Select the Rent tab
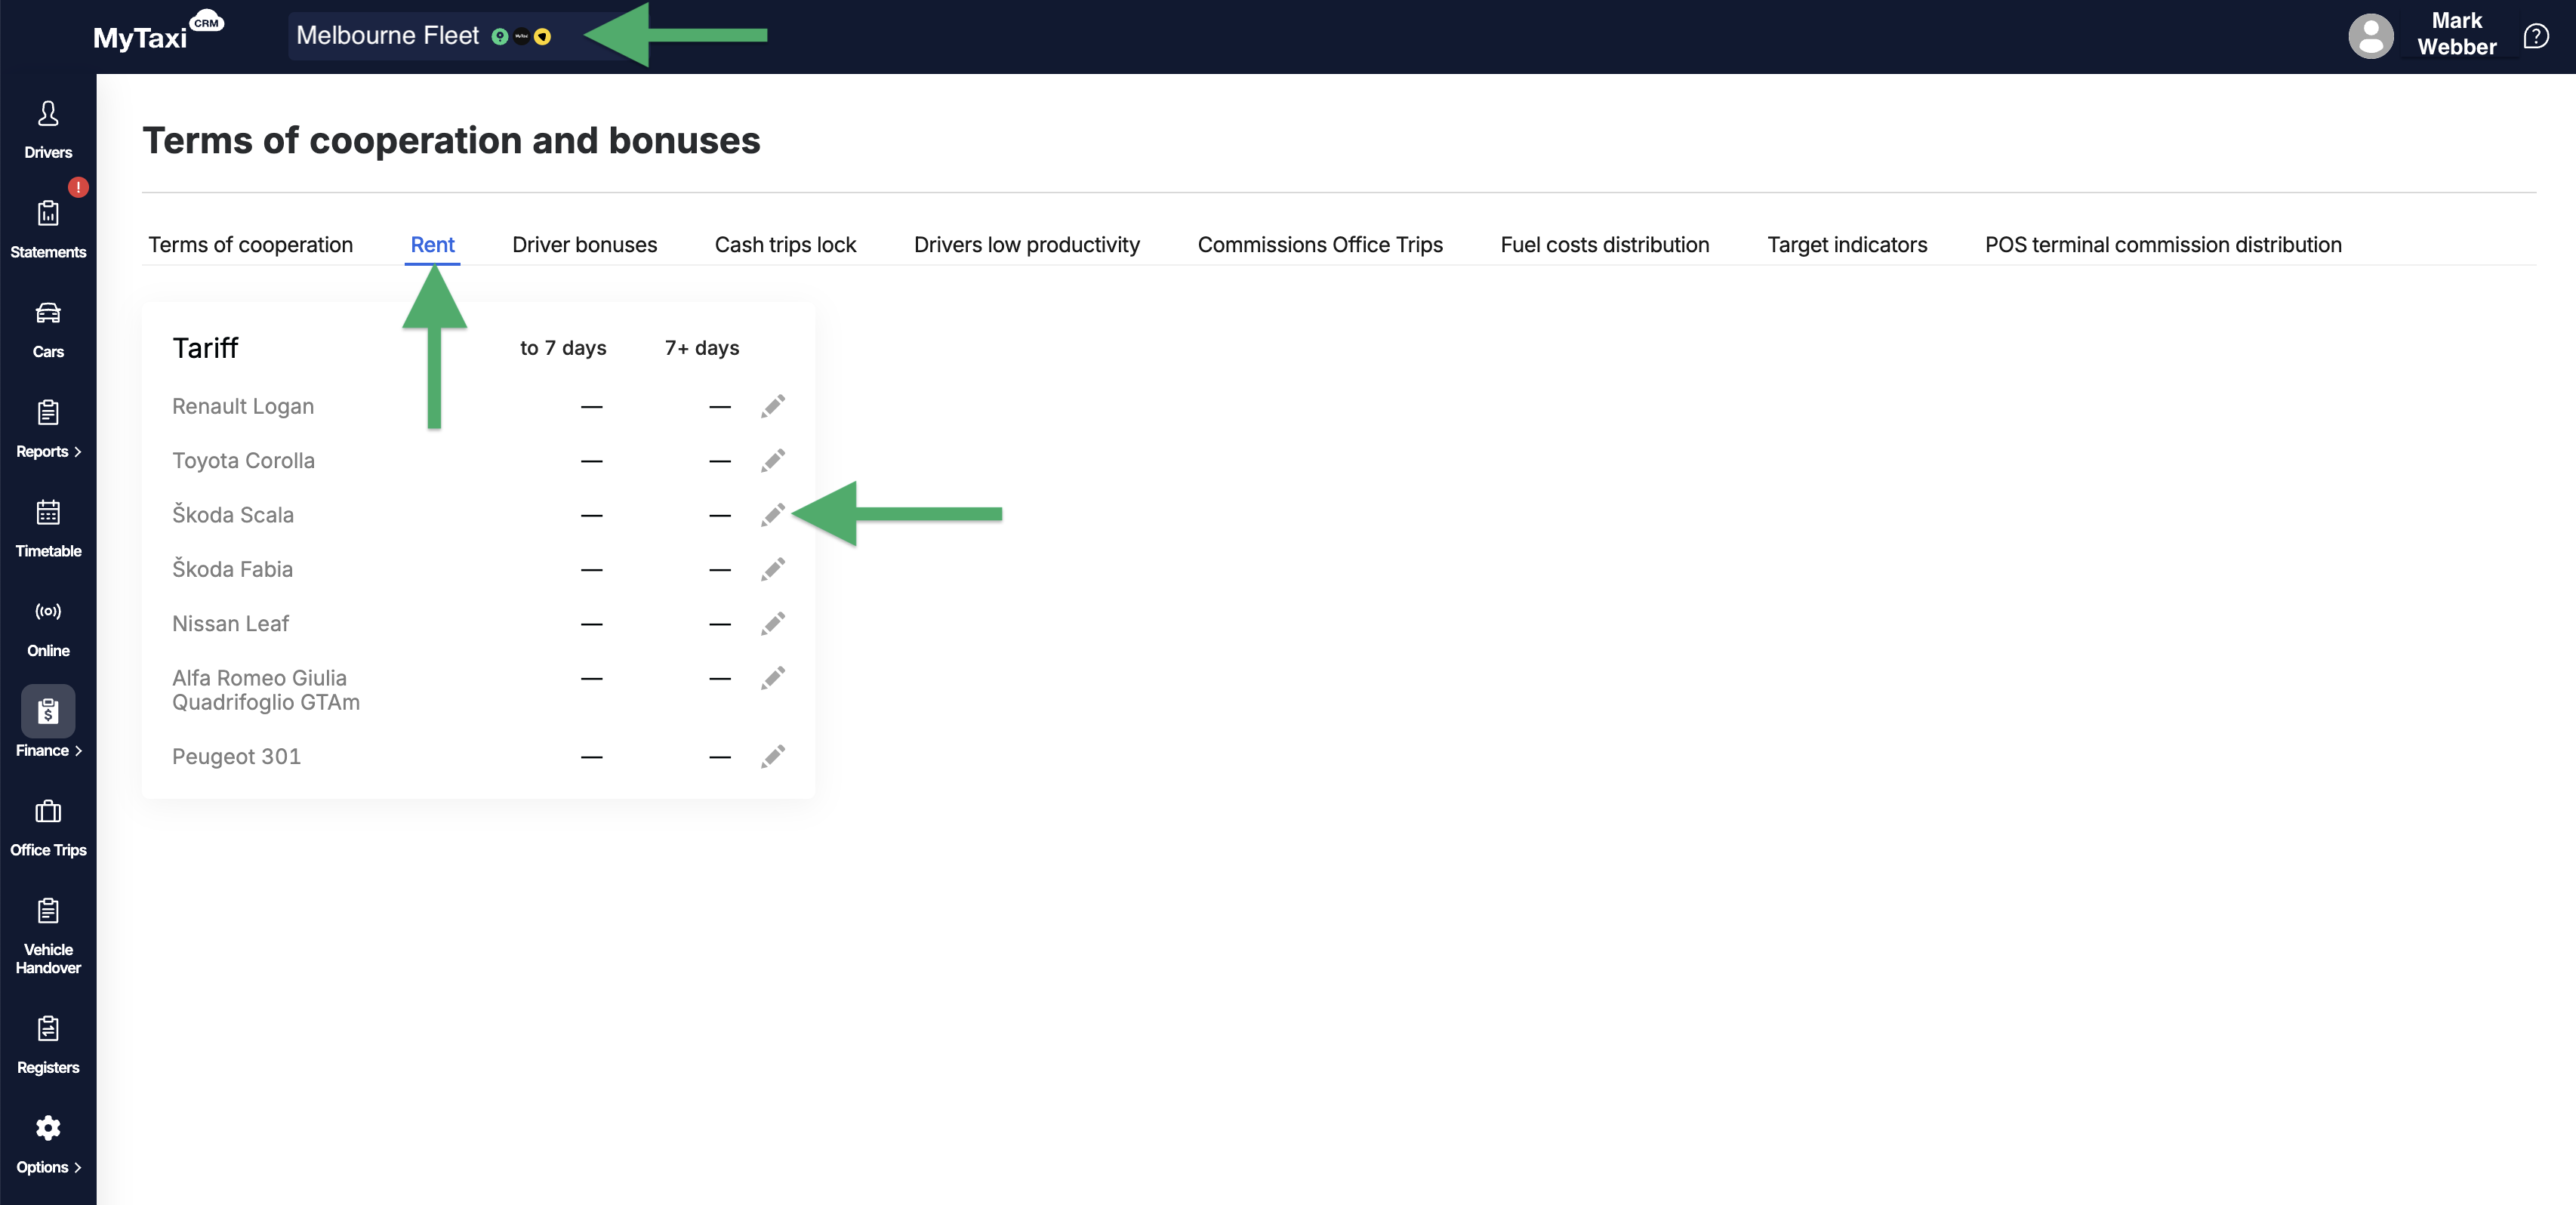2576x1205 pixels. click(432, 245)
